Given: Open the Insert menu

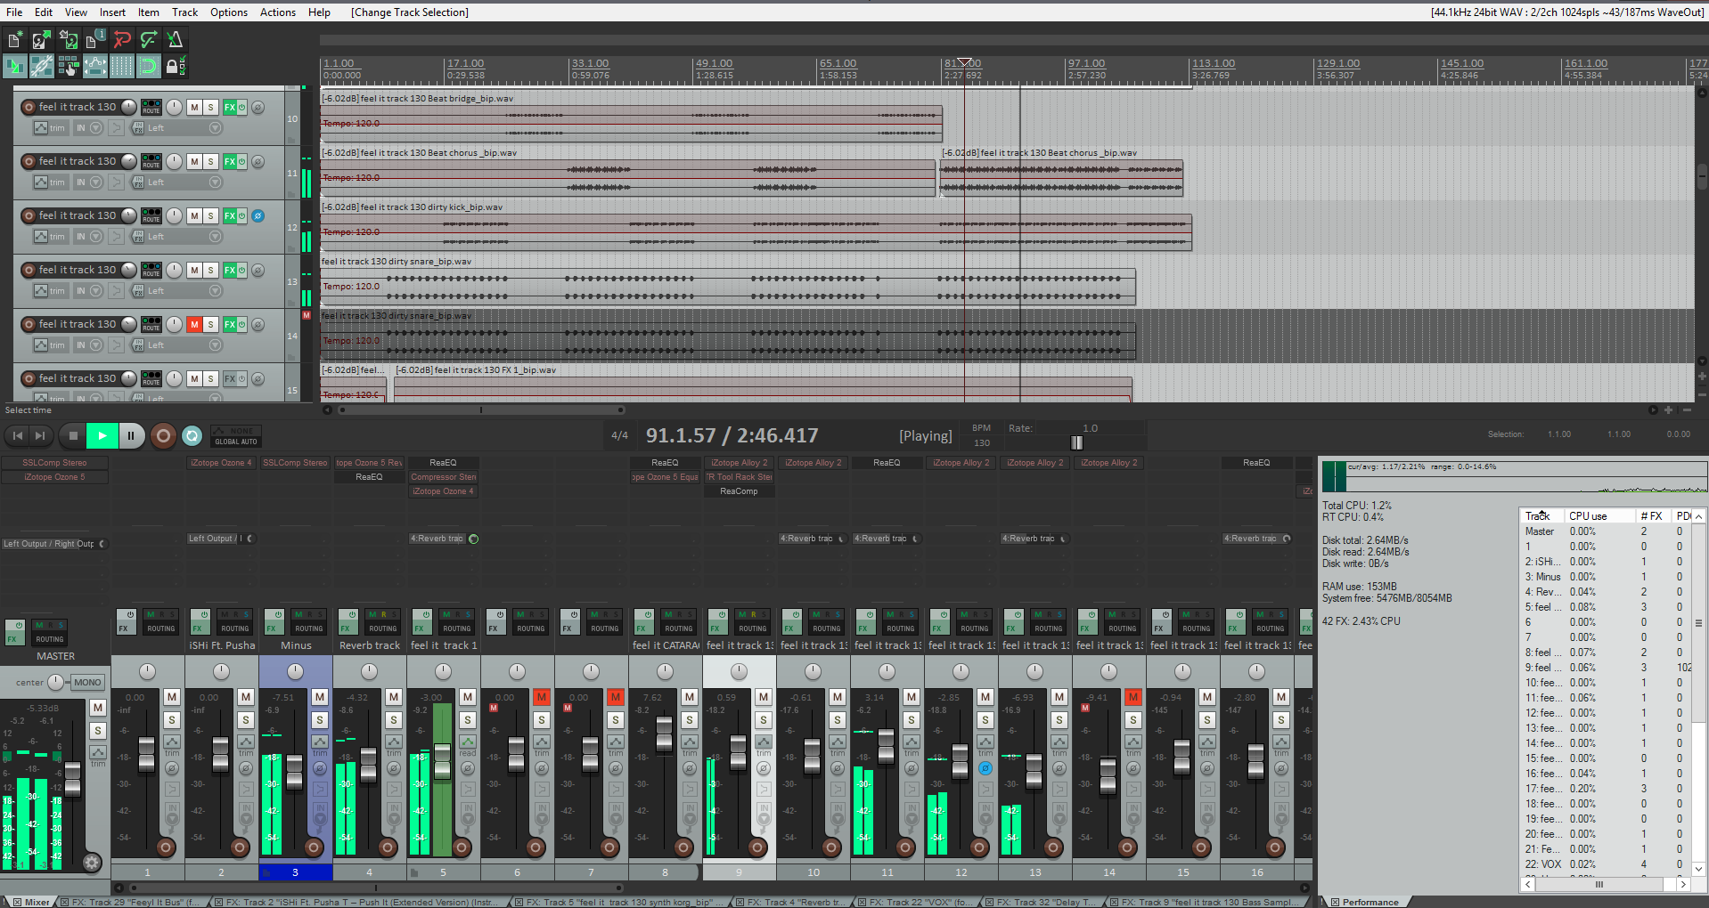Looking at the screenshot, I should point(112,12).
